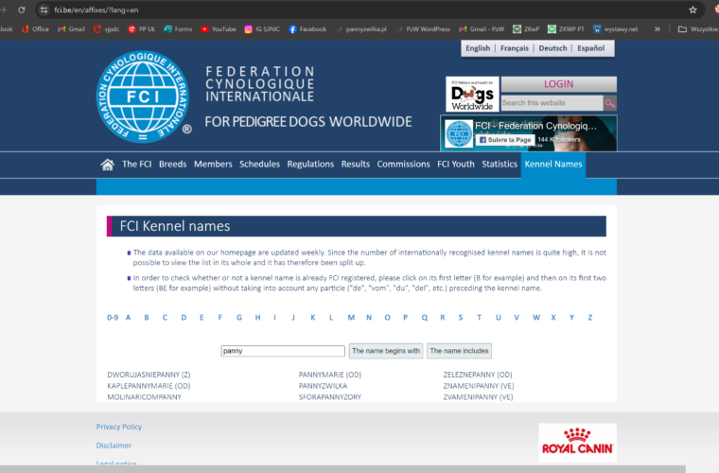Click the home icon in navigation bar
Viewport: 719px width, 473px height.
[x=107, y=165]
